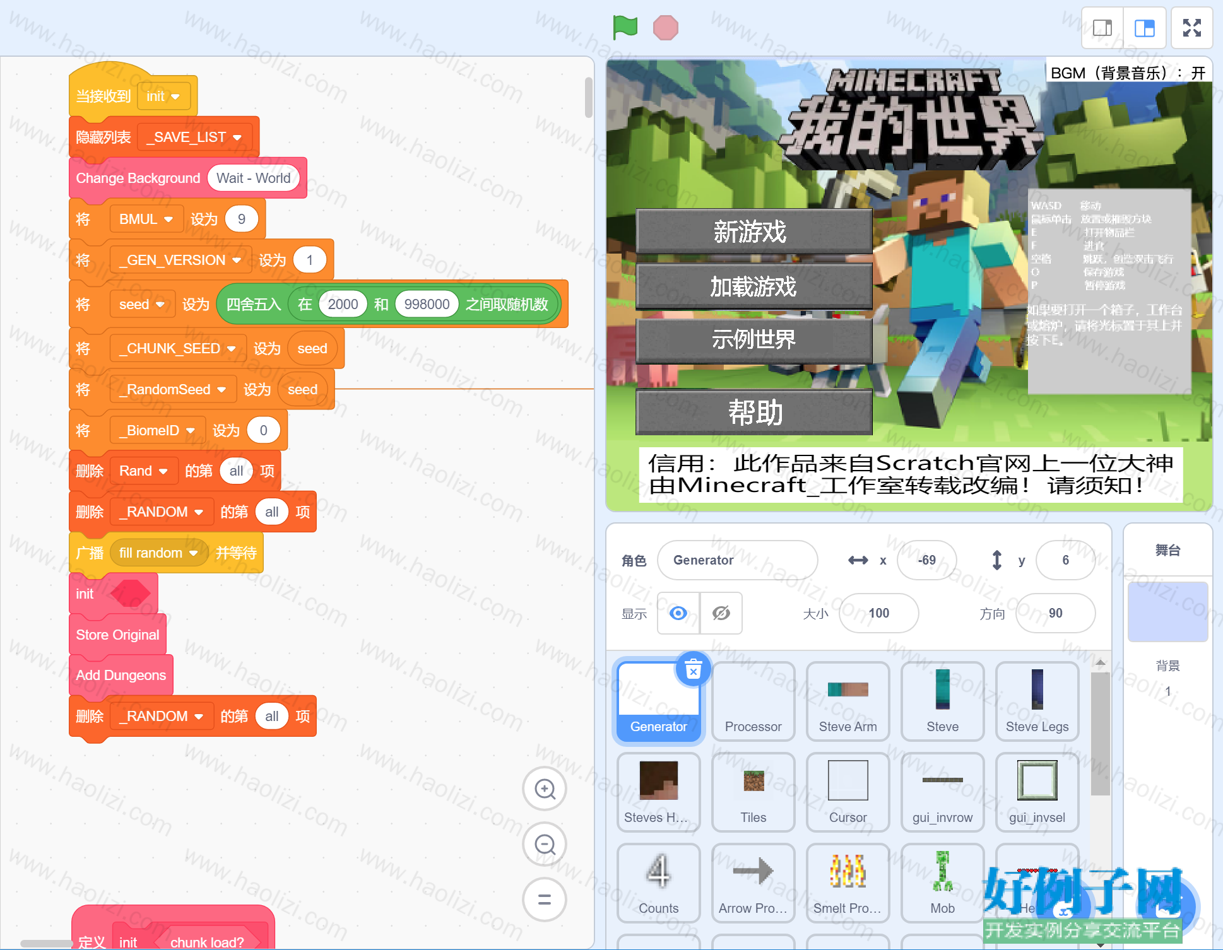
Task: Select the gui_invrow sprite
Action: (x=942, y=792)
